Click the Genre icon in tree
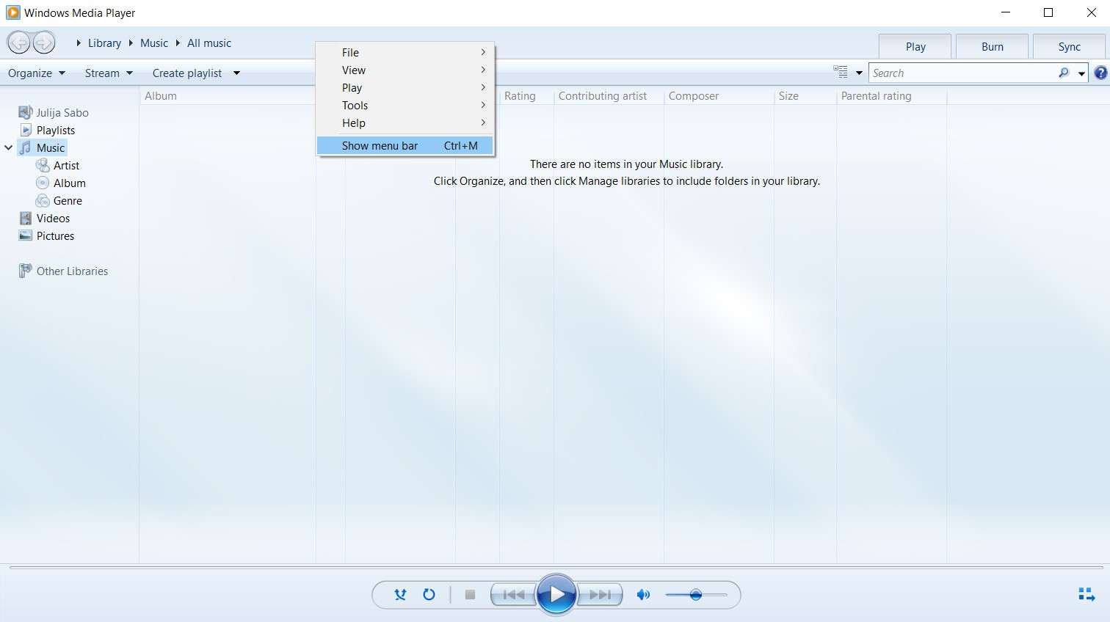Viewport: 1110px width, 622px height. 43,200
